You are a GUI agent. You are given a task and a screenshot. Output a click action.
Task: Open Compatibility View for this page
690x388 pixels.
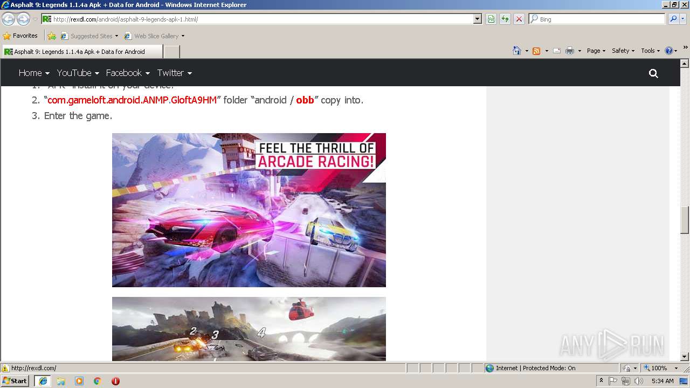coord(491,19)
